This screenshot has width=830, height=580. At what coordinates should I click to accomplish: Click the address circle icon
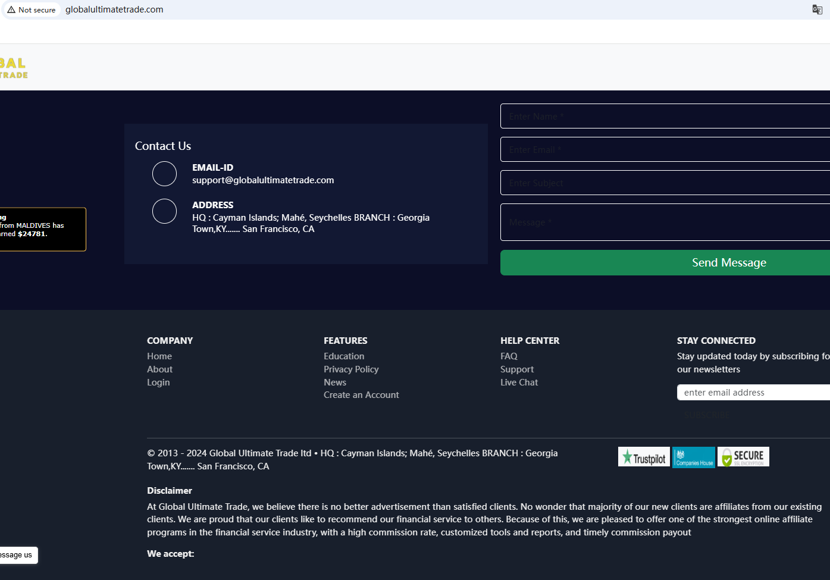164,211
